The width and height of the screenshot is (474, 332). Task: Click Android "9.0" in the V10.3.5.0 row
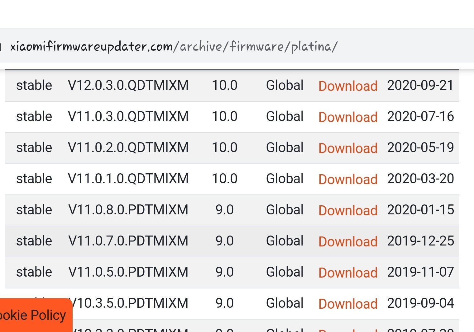(x=224, y=303)
